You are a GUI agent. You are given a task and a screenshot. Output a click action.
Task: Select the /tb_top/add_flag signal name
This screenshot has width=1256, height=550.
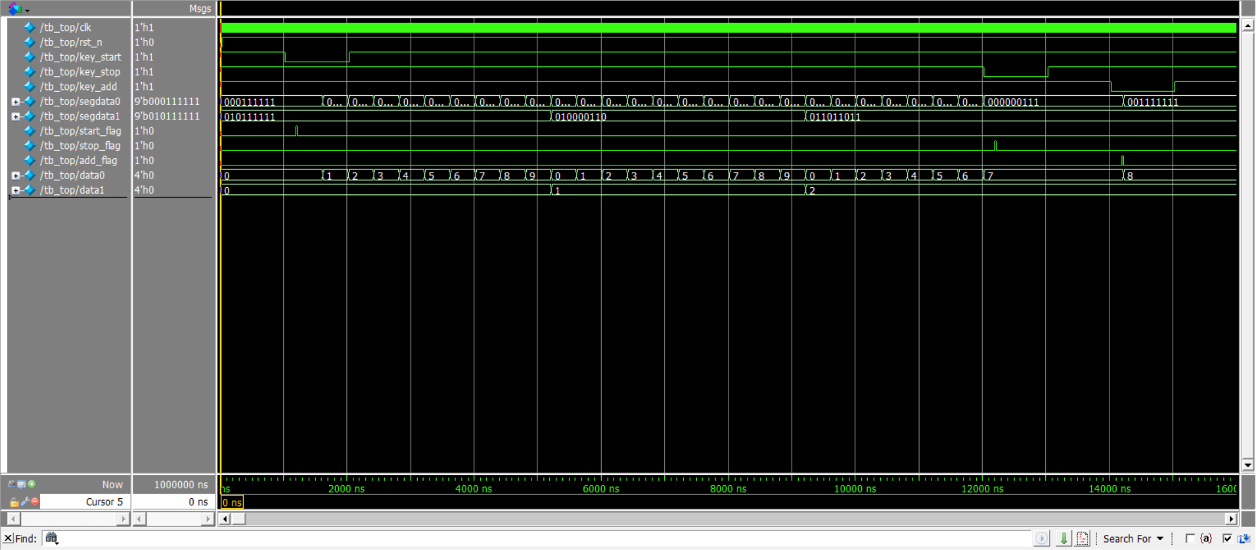[78, 161]
